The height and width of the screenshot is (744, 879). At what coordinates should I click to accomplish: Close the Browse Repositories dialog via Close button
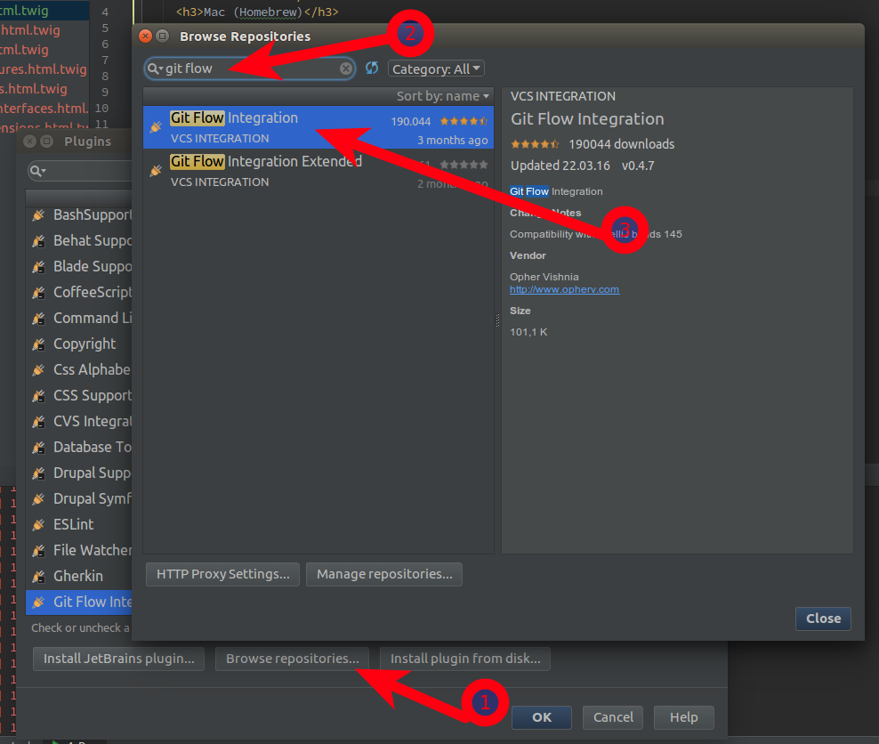click(x=823, y=619)
